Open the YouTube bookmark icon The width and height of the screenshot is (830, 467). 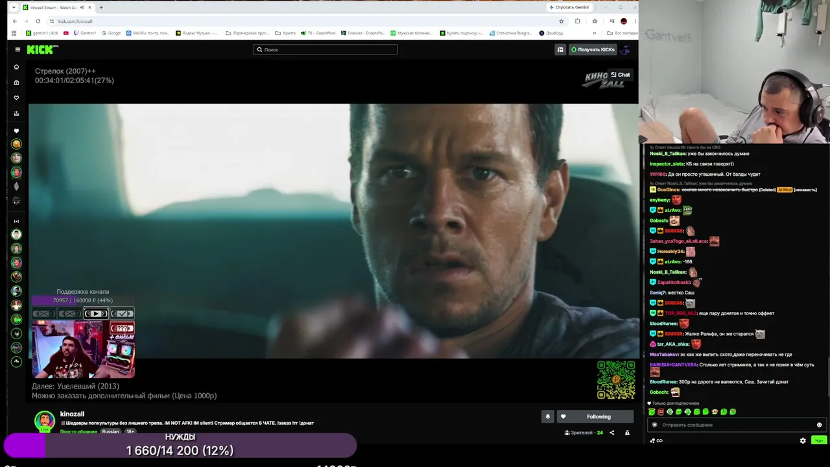click(x=66, y=33)
